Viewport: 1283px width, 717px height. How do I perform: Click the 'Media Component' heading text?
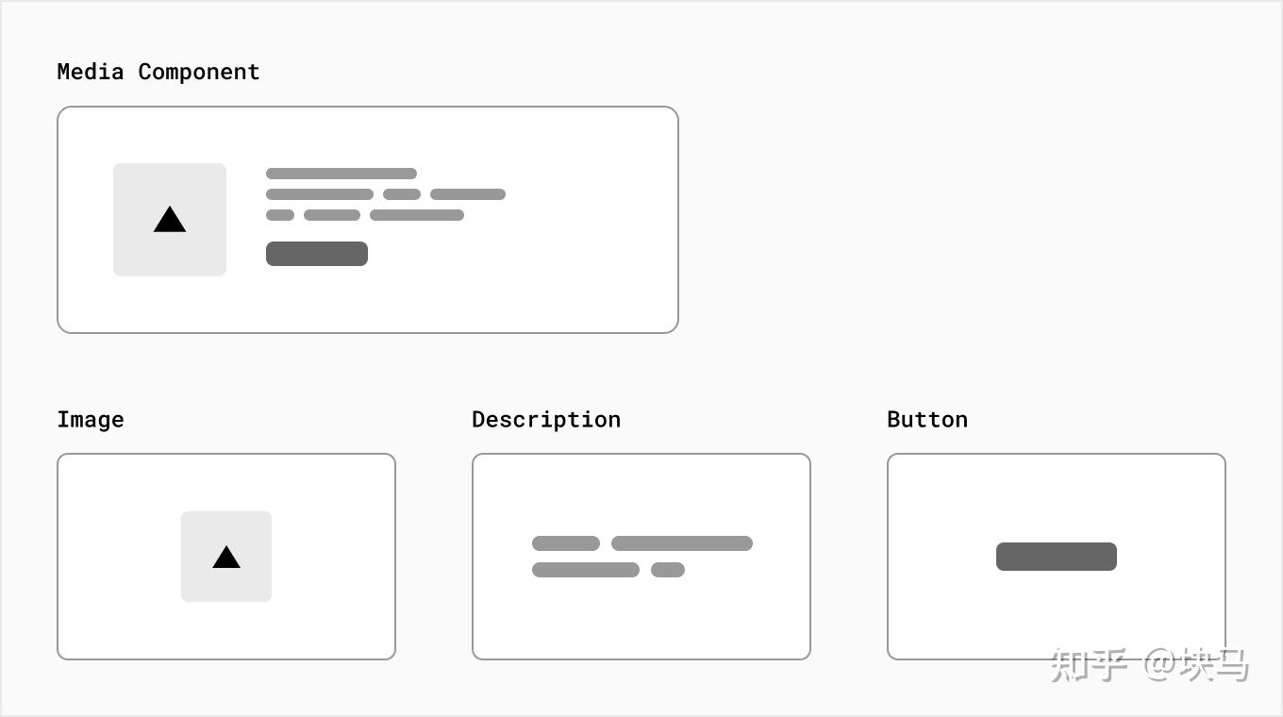point(158,72)
